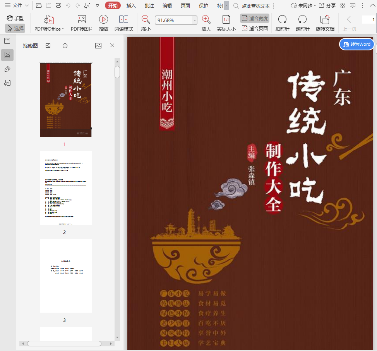Click the PDF转图片 icon
The image size is (377, 351).
click(82, 20)
